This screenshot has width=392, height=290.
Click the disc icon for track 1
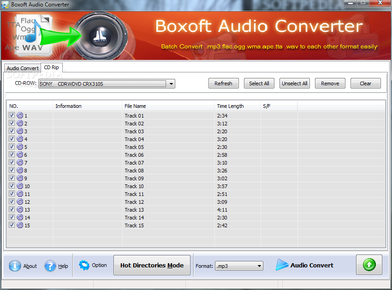point(20,115)
